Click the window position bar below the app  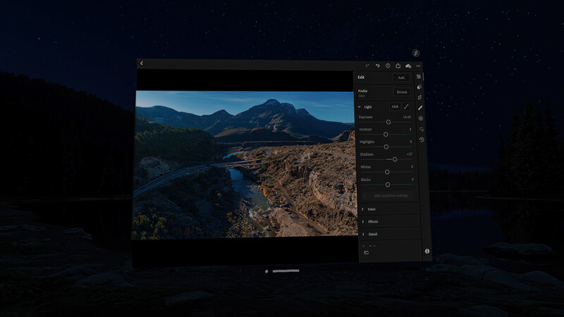point(286,271)
